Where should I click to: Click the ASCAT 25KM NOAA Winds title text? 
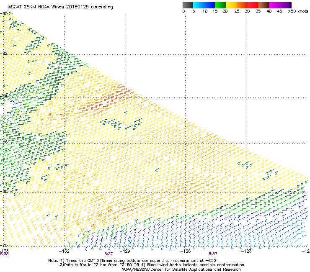tap(60, 7)
